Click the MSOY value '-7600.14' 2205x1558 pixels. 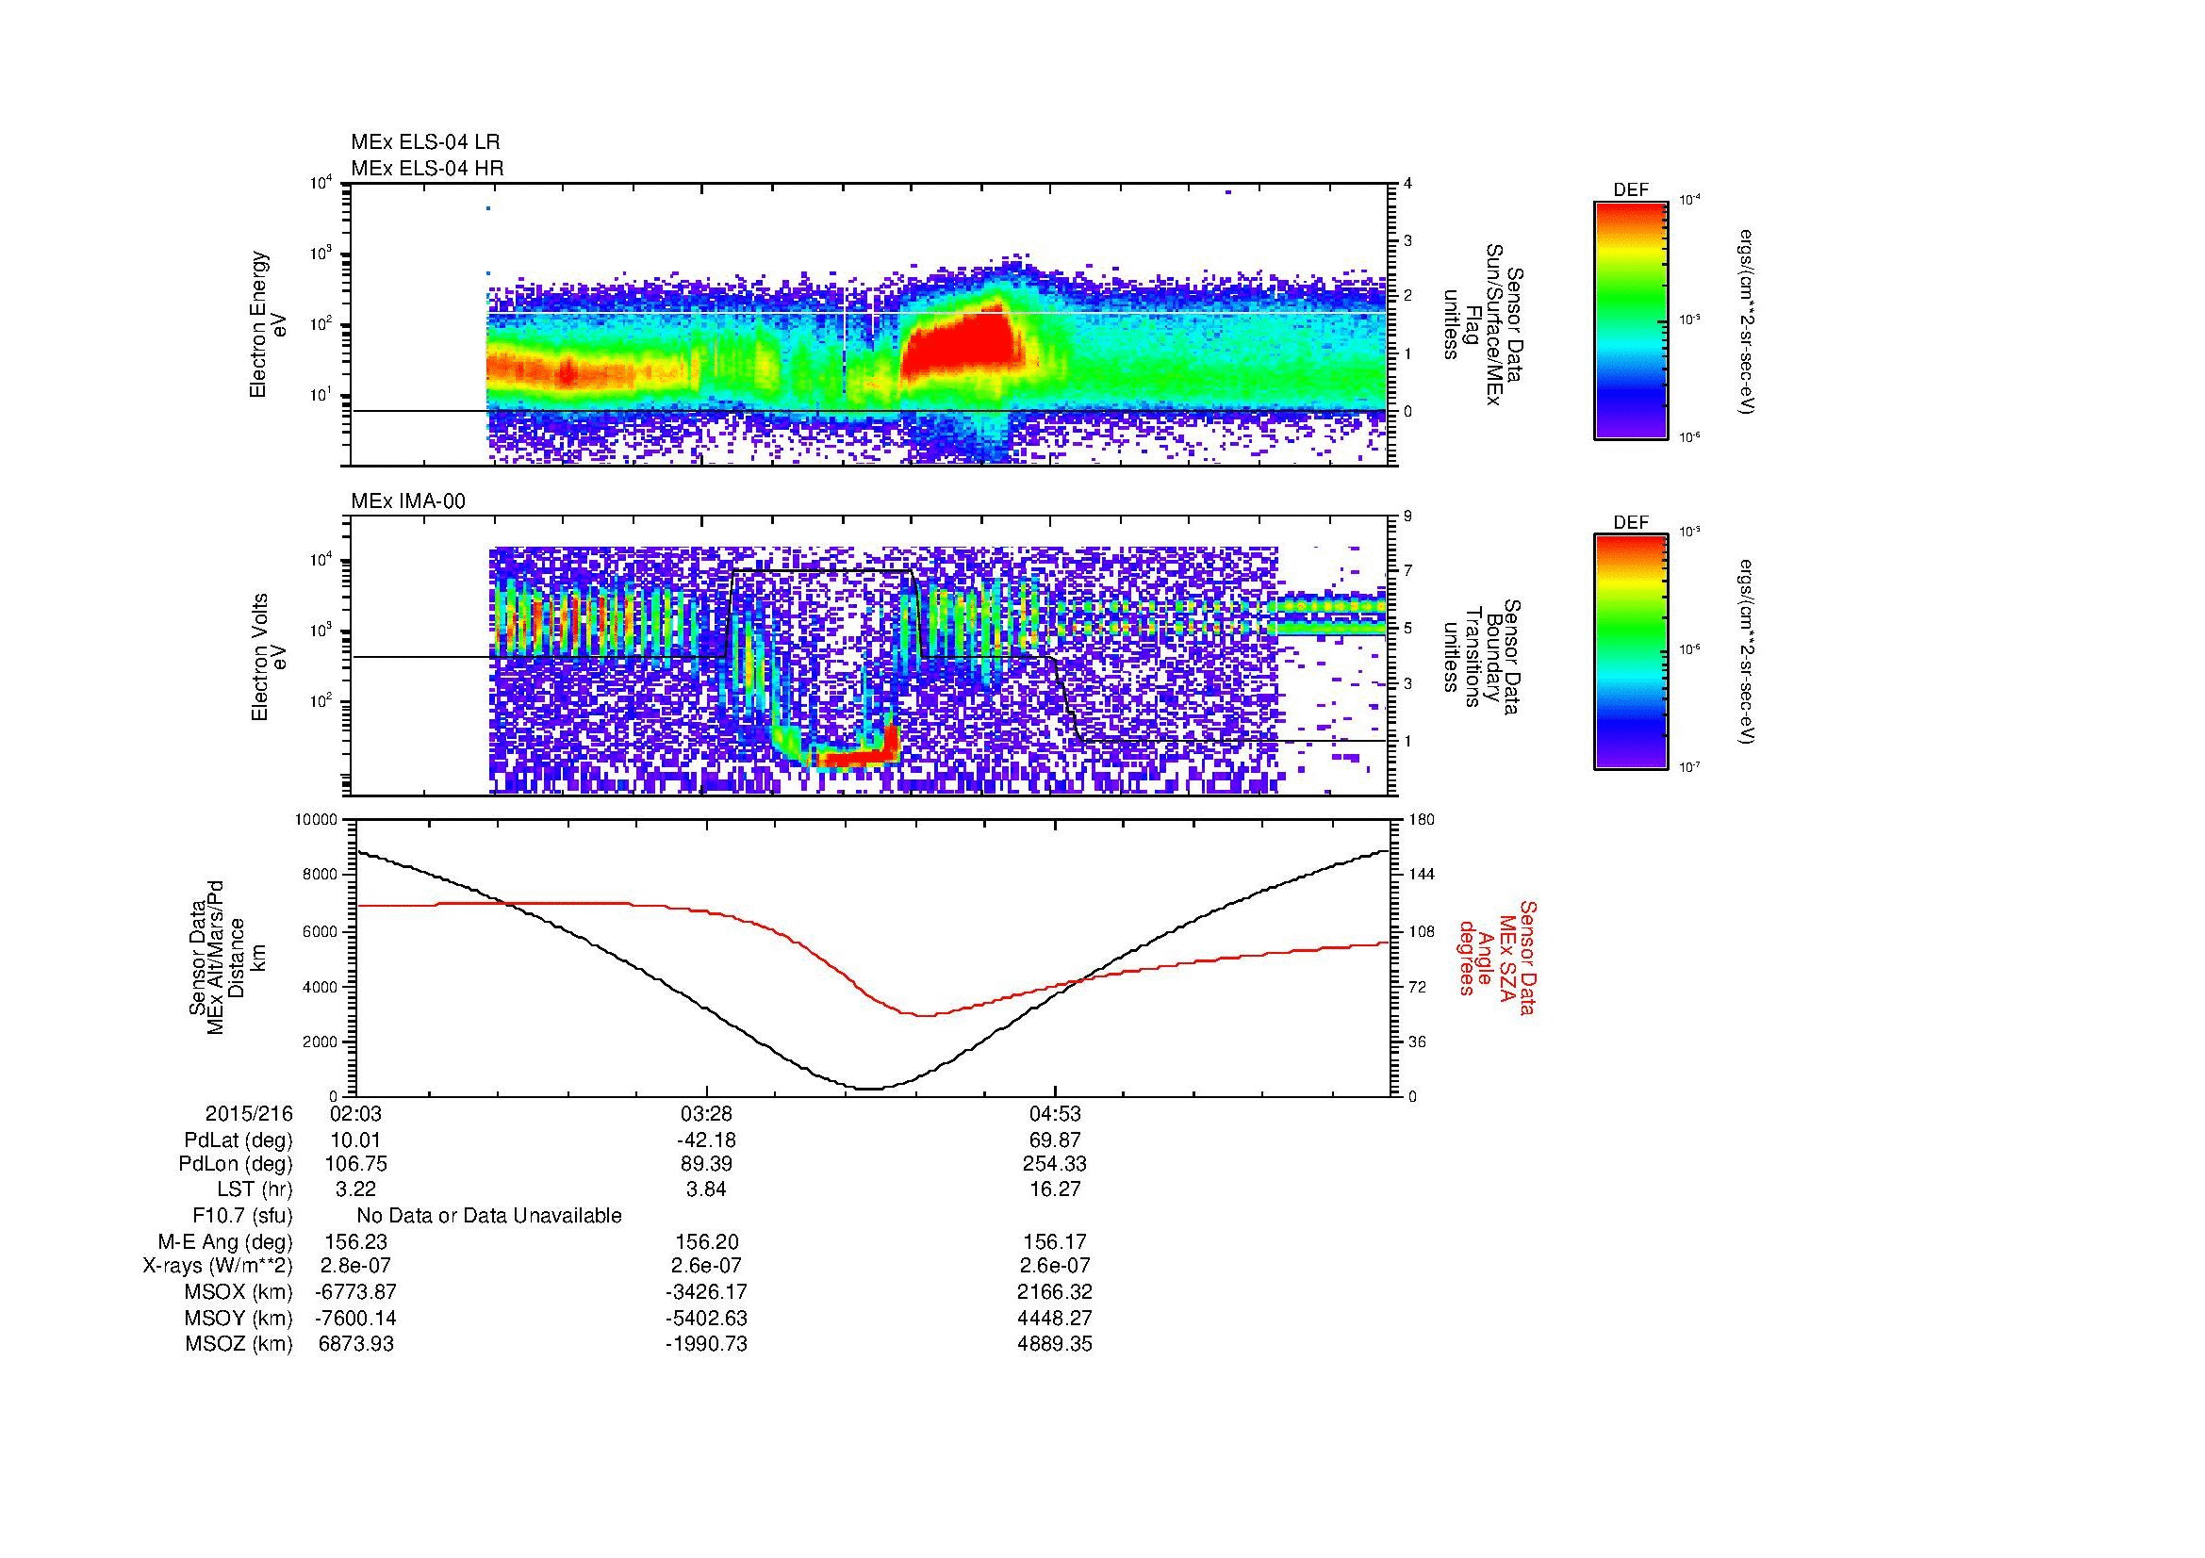point(355,1318)
